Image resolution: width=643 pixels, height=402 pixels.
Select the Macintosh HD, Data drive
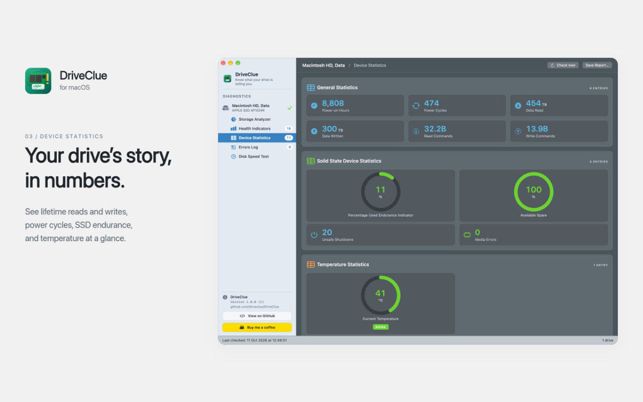pos(257,108)
